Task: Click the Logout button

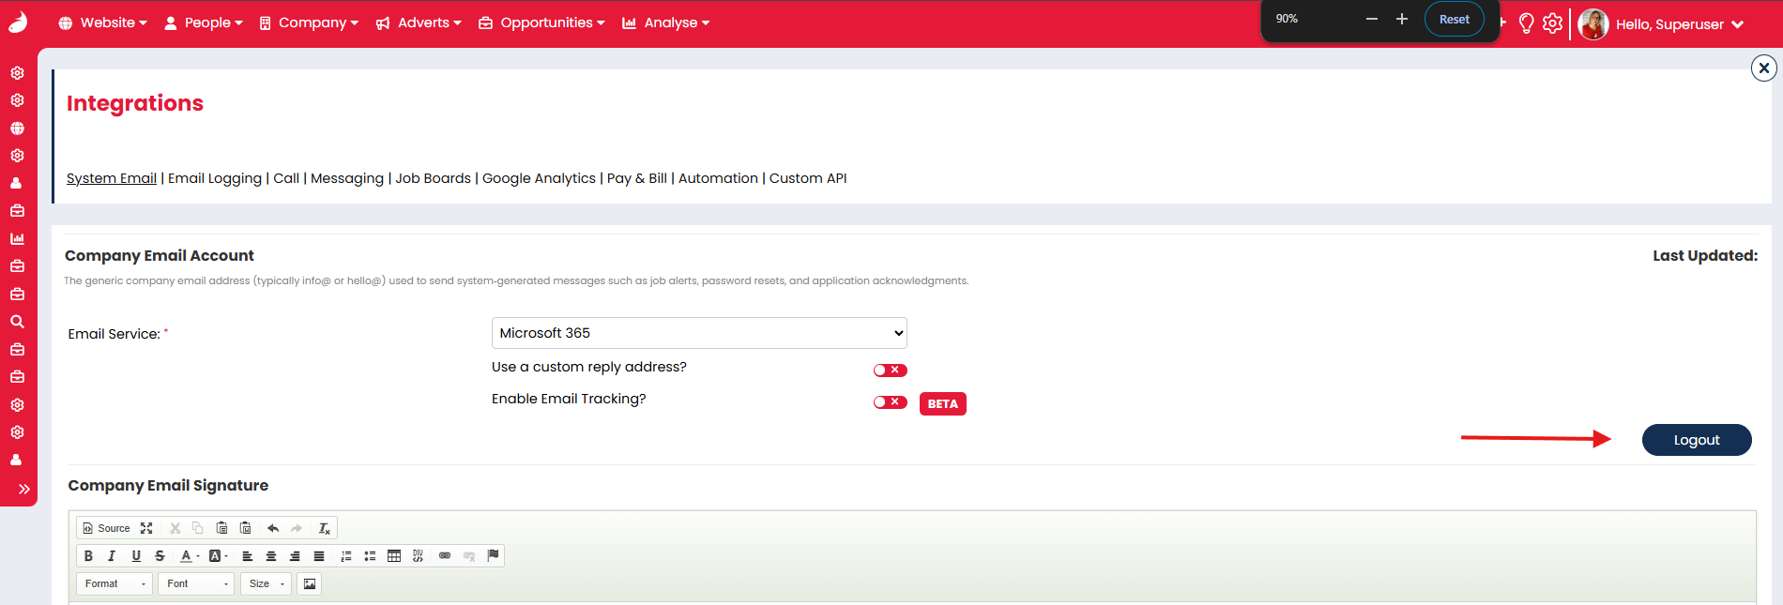Action: 1697,440
